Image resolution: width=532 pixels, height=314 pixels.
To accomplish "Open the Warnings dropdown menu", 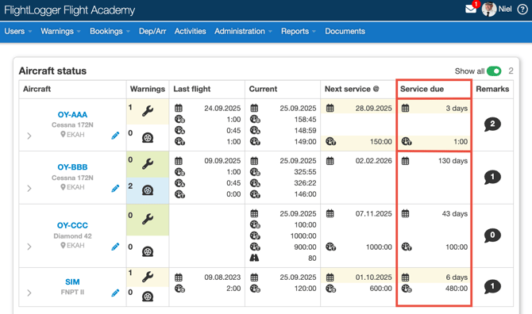I will tap(60, 31).
